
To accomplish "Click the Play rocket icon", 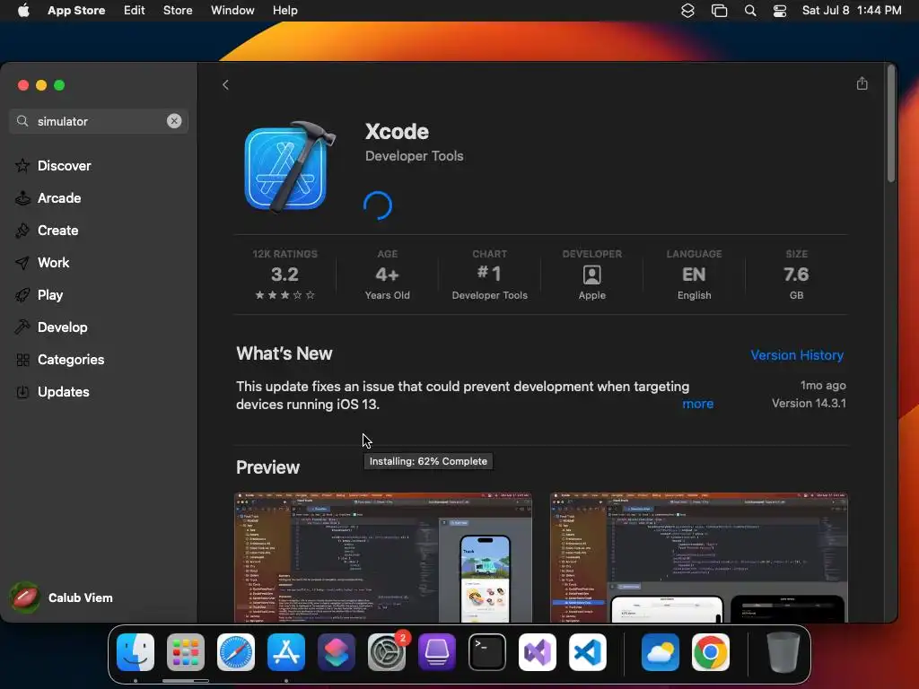I will 22,294.
